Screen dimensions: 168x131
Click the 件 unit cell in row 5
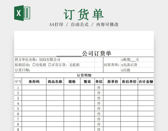[x=99, y=108]
